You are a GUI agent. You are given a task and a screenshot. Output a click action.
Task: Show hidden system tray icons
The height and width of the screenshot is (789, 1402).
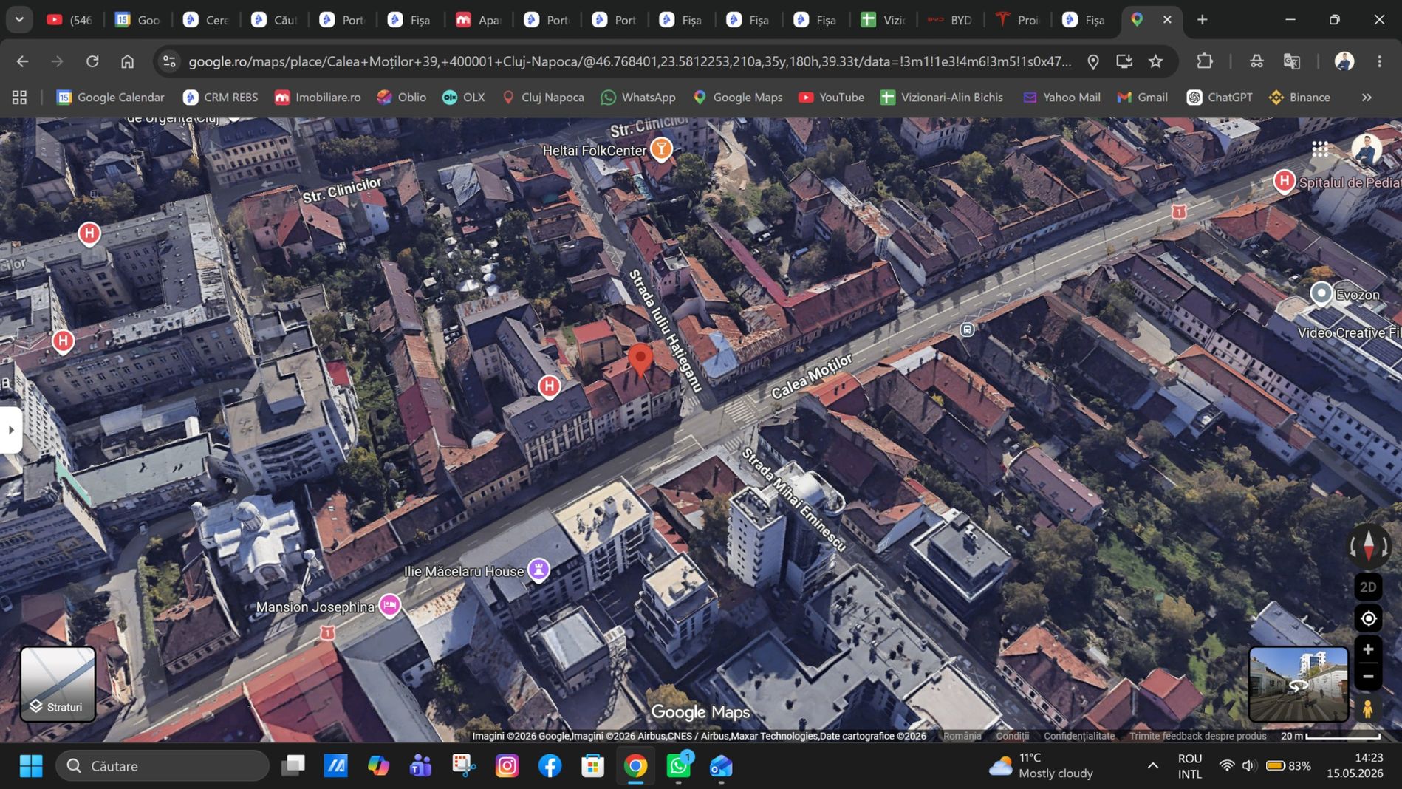click(x=1152, y=766)
